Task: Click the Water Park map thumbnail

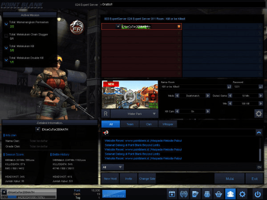Action: pos(130,95)
